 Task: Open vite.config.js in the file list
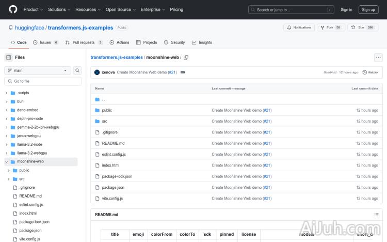coord(112,199)
